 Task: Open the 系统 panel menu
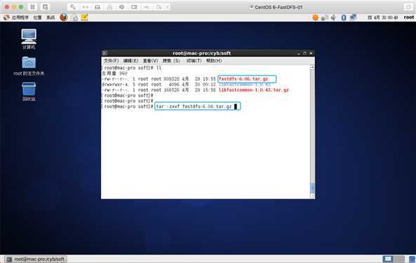click(51, 18)
